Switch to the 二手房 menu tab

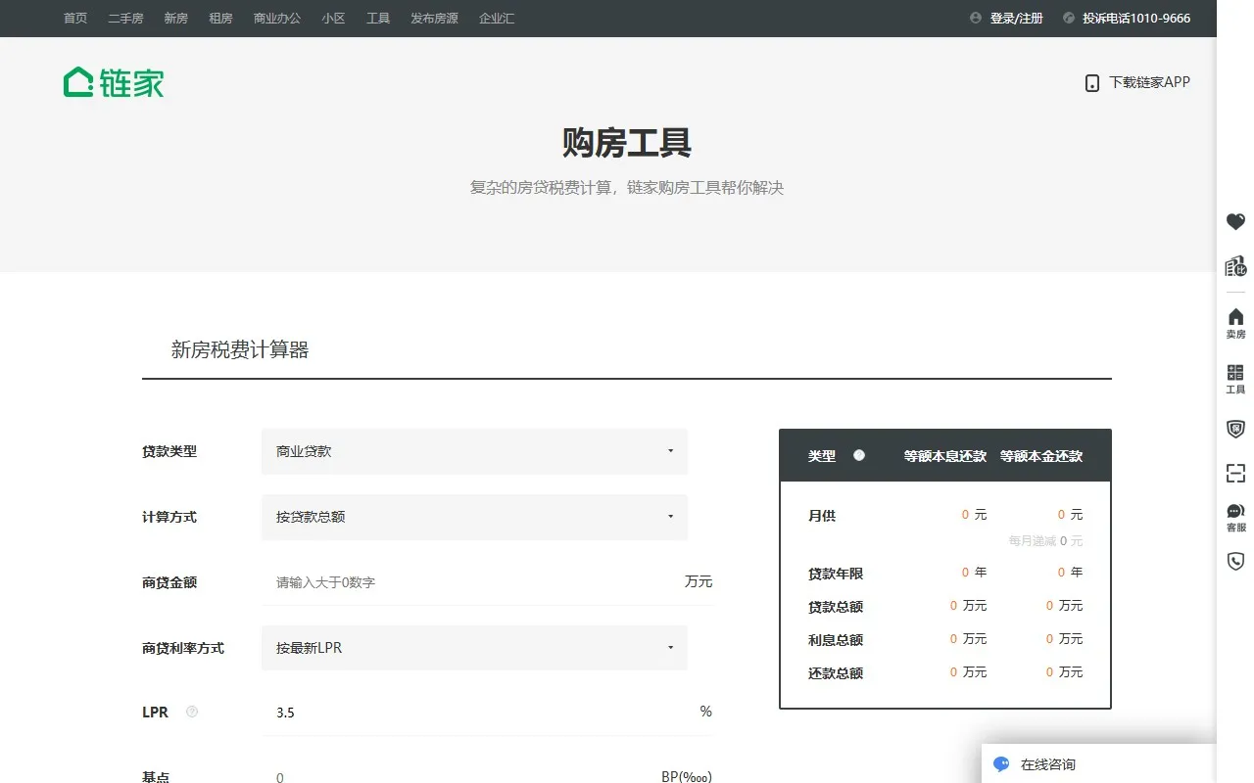point(125,18)
